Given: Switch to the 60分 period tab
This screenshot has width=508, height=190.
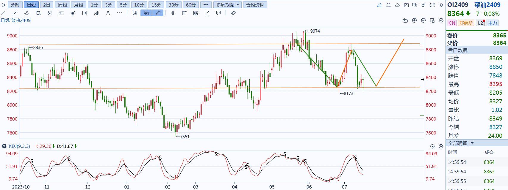Looking at the screenshot, I should tap(191, 5).
